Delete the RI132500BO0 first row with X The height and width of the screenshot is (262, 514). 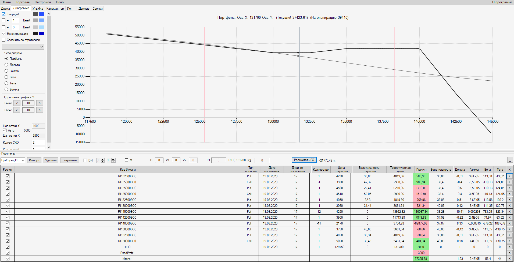[509, 176]
